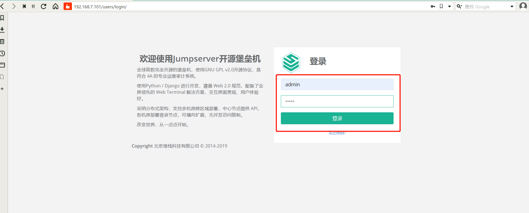Go back with the browser back arrow
Image resolution: width=529 pixels, height=213 pixels.
pos(2,6)
